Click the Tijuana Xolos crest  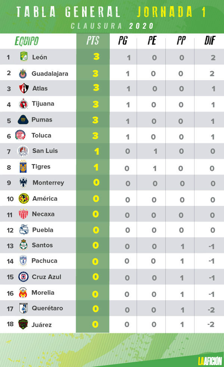point(24,104)
